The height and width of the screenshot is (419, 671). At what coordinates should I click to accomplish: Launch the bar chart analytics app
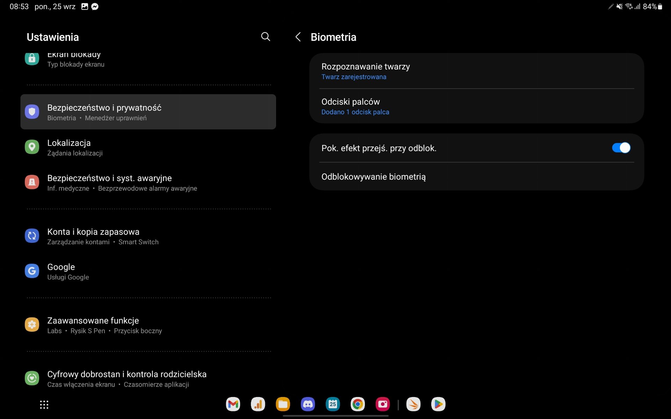[x=258, y=404]
